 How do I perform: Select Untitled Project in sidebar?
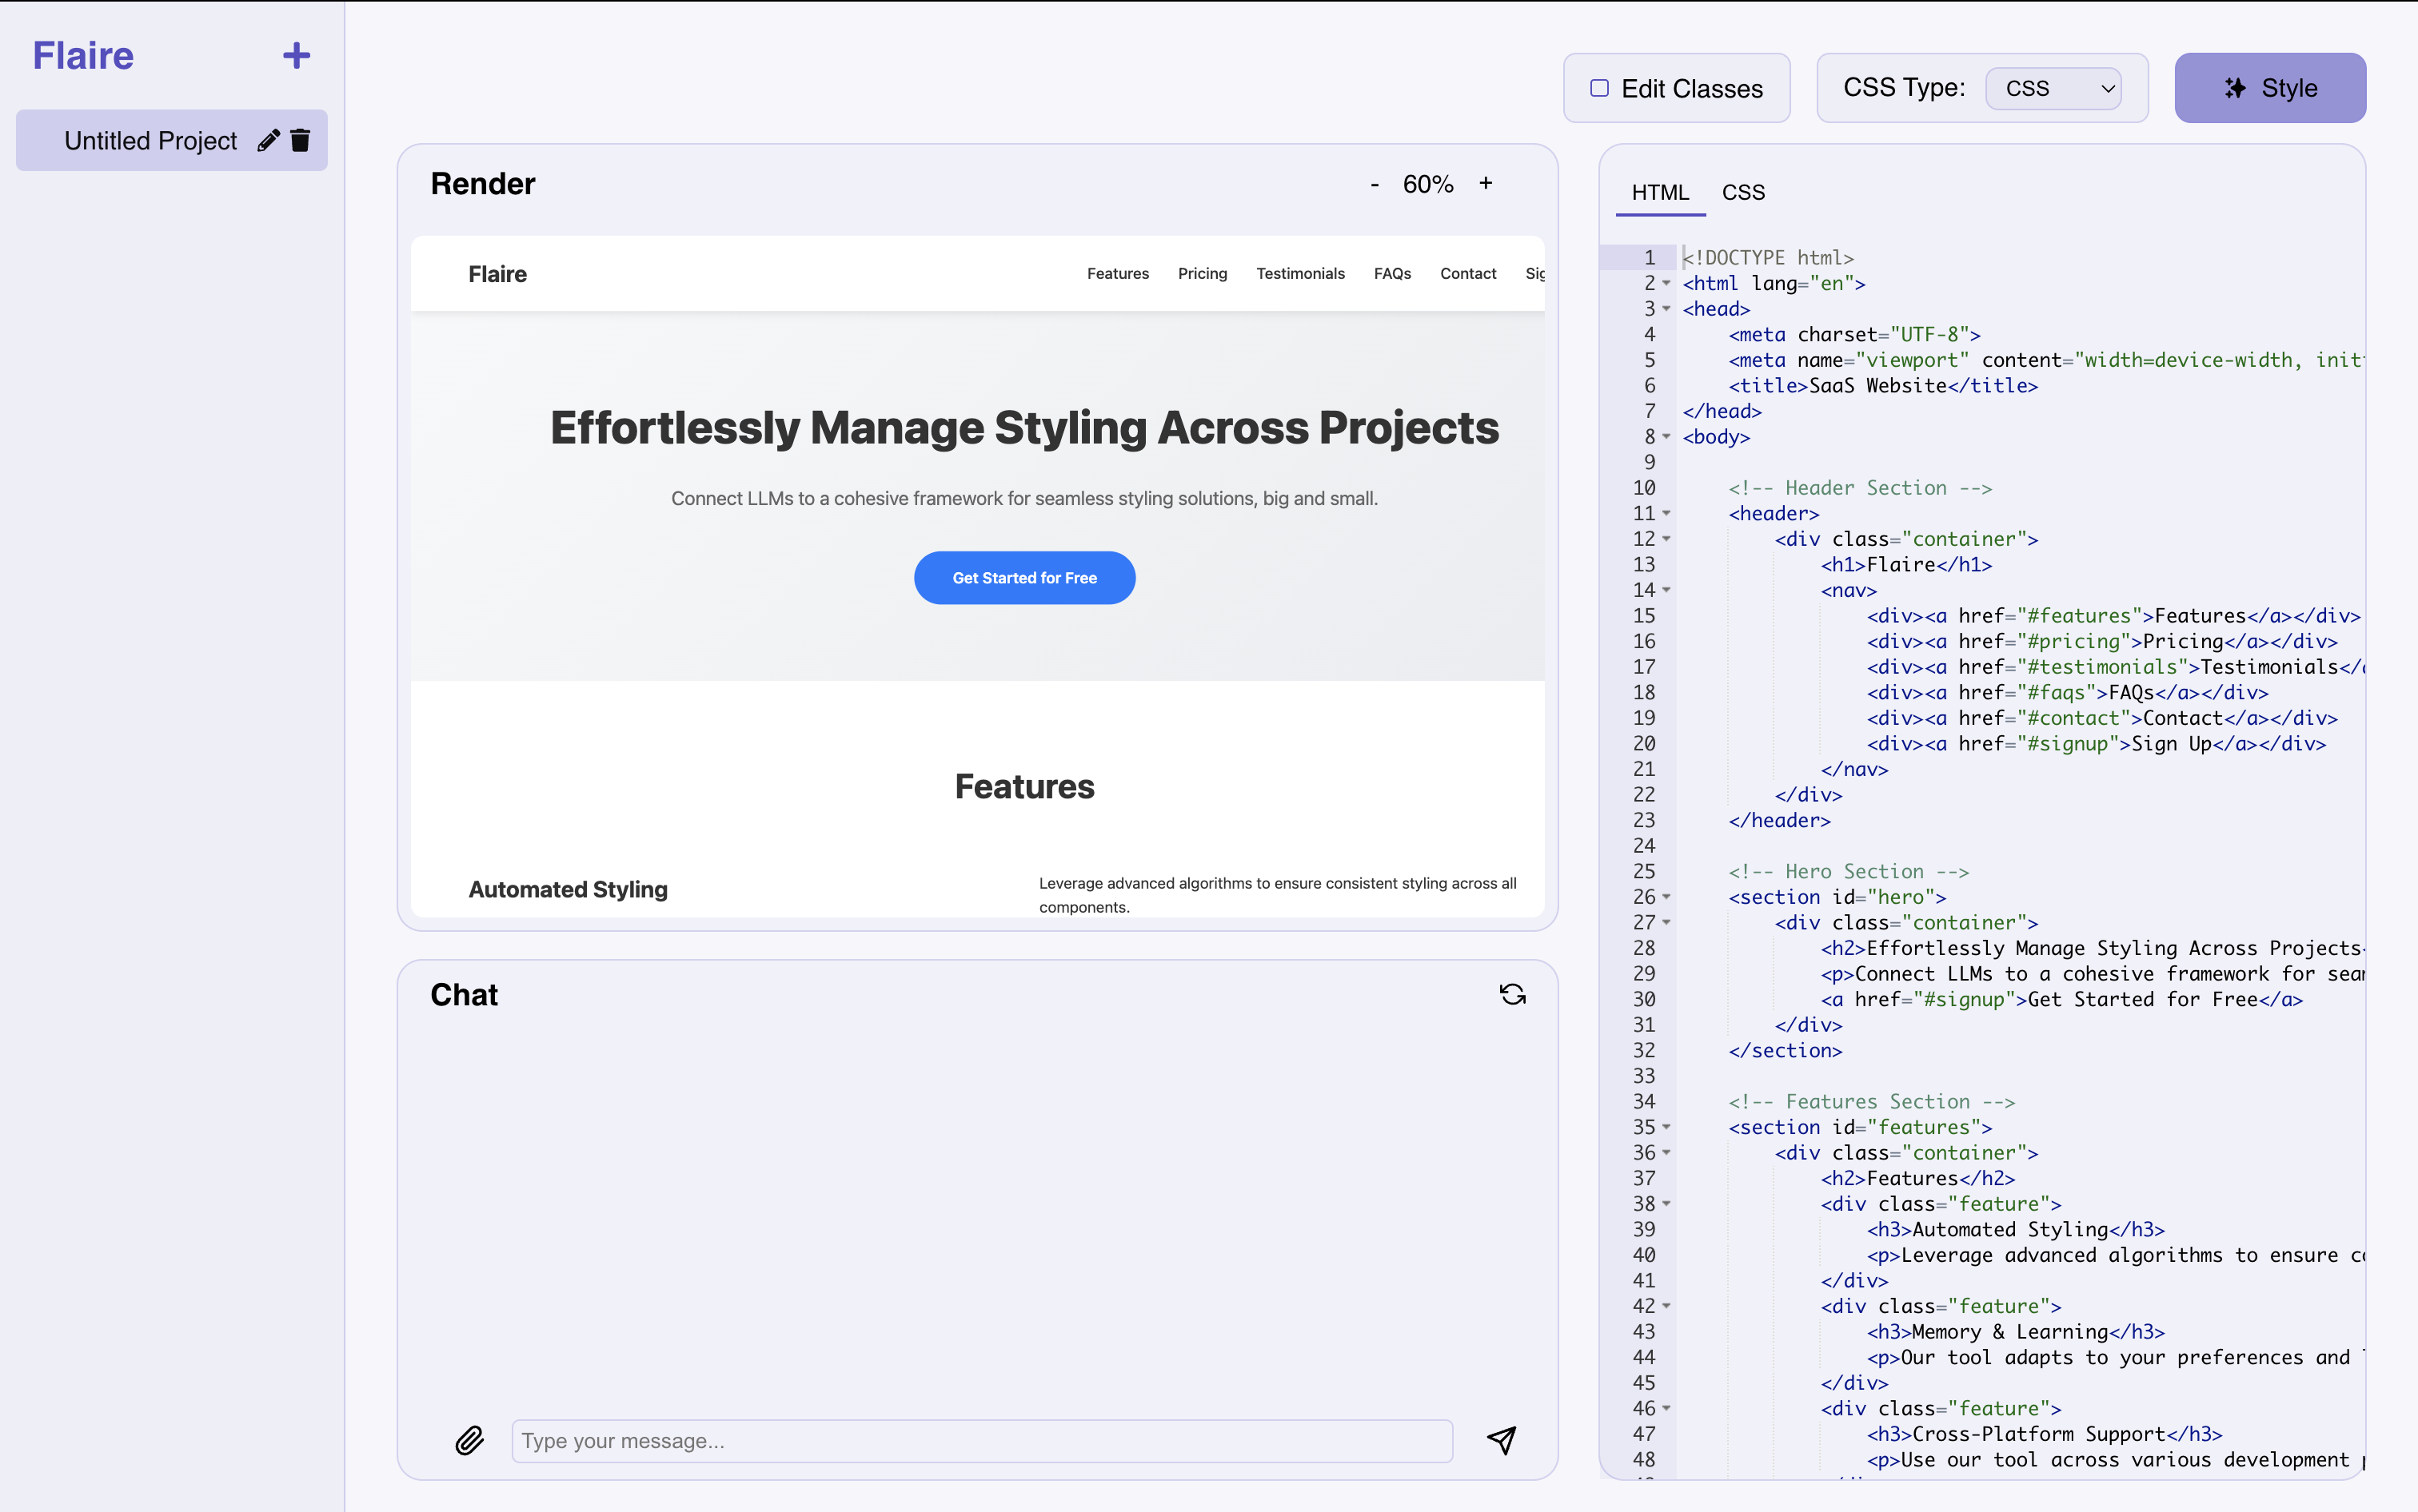[x=150, y=141]
